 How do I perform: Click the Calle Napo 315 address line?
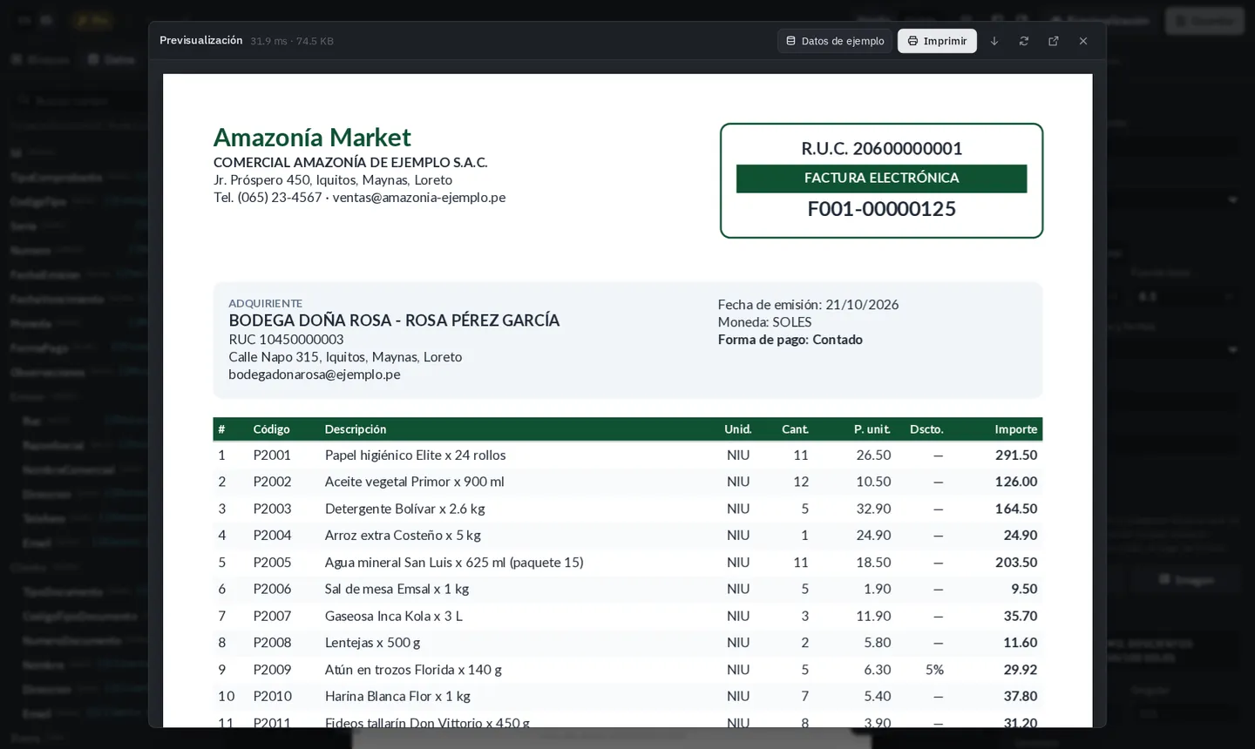pos(345,357)
